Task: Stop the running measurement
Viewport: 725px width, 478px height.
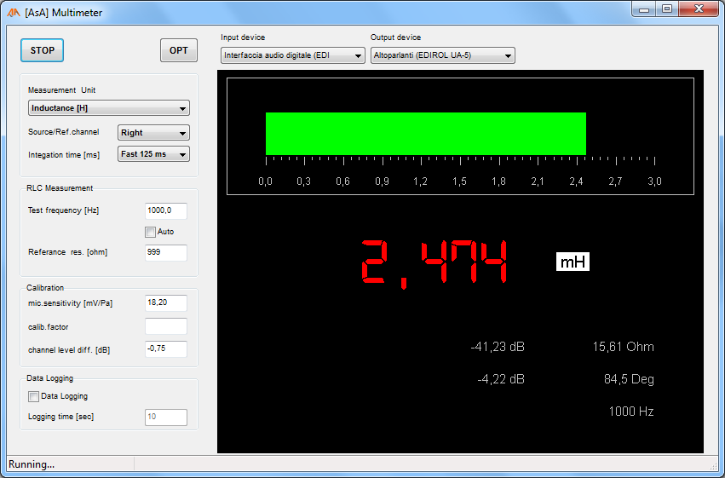Action: point(42,50)
